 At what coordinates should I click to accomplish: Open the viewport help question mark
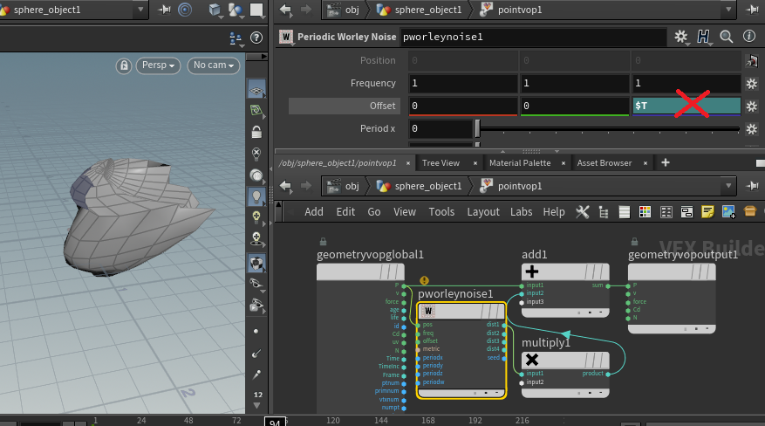[x=256, y=38]
